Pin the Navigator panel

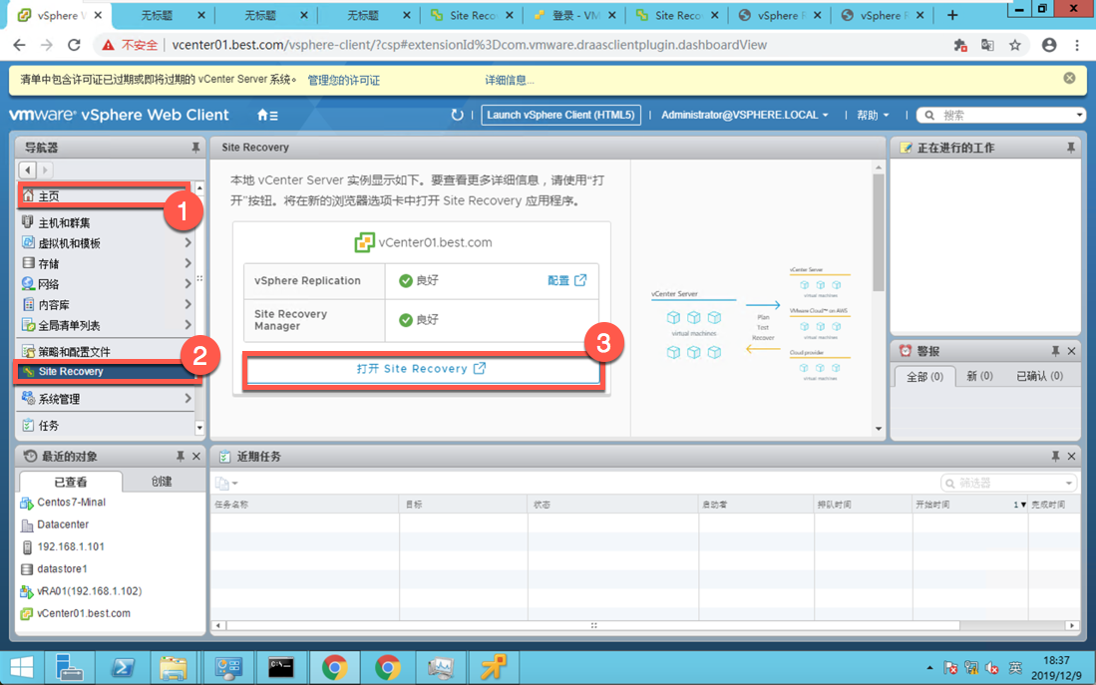coord(195,148)
